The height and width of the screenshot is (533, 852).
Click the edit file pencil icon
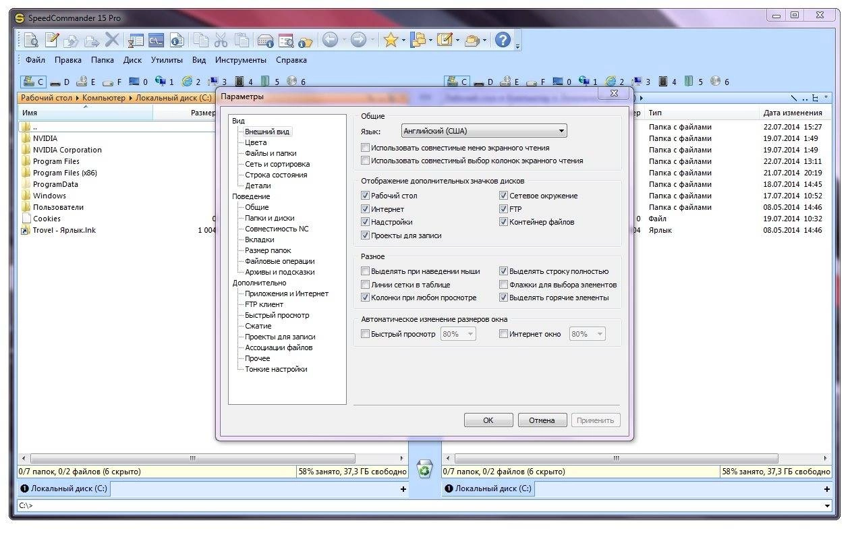click(x=52, y=40)
